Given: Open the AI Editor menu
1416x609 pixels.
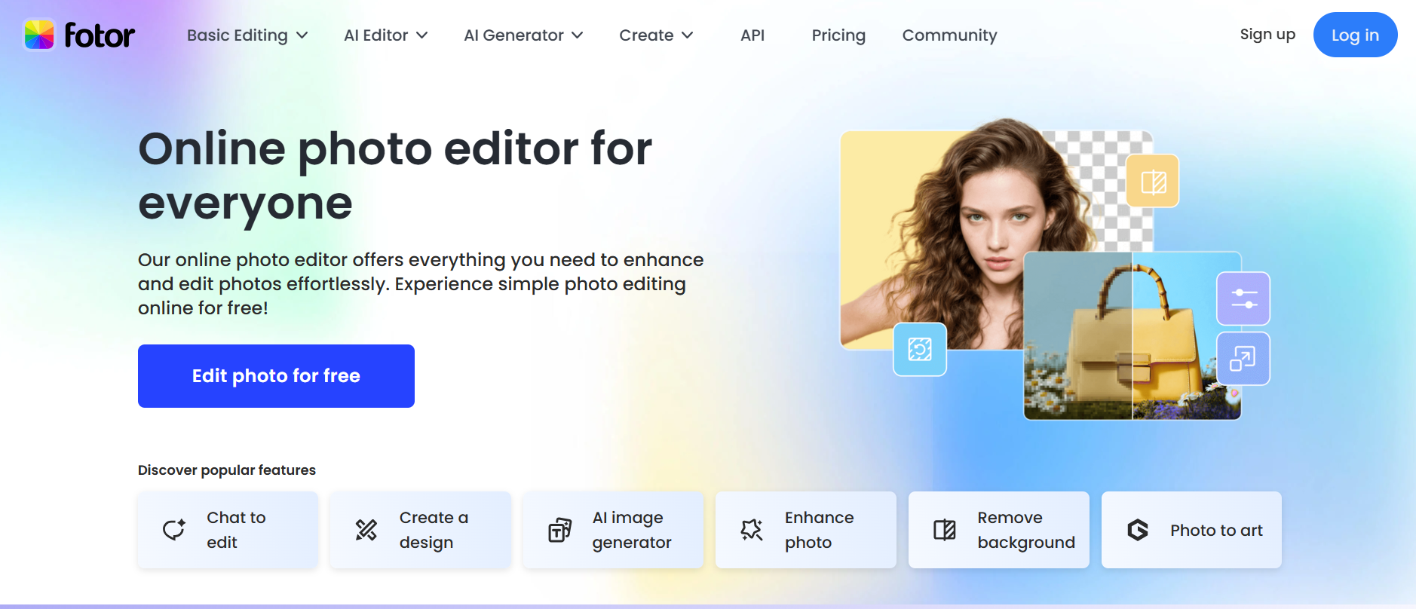Looking at the screenshot, I should [386, 35].
